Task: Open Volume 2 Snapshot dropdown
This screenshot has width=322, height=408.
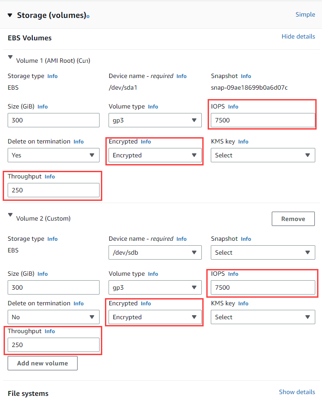Action: click(x=263, y=252)
